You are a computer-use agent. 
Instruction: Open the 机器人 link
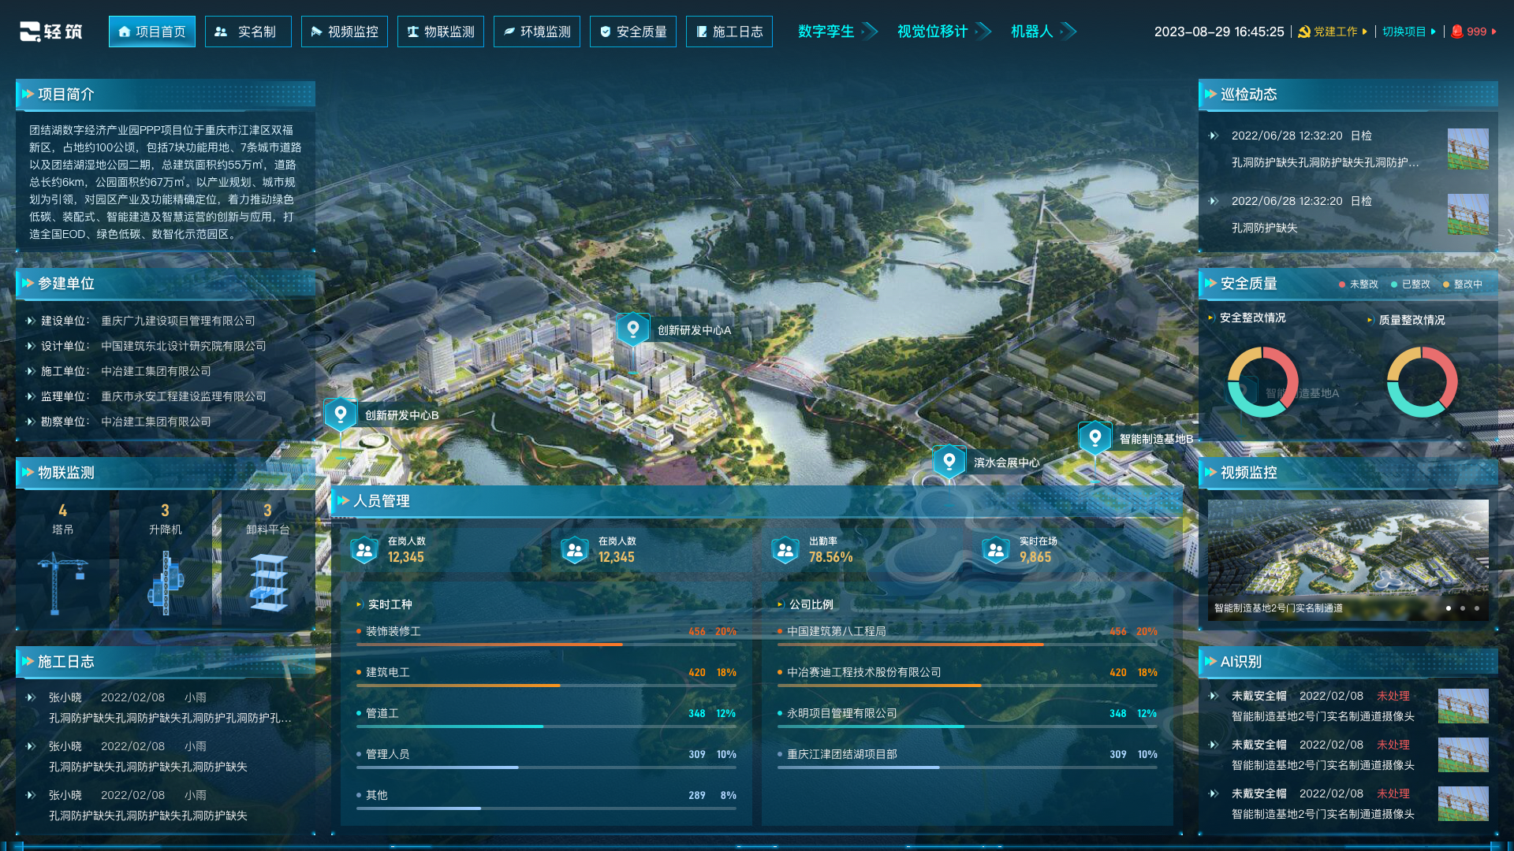[x=1032, y=32]
